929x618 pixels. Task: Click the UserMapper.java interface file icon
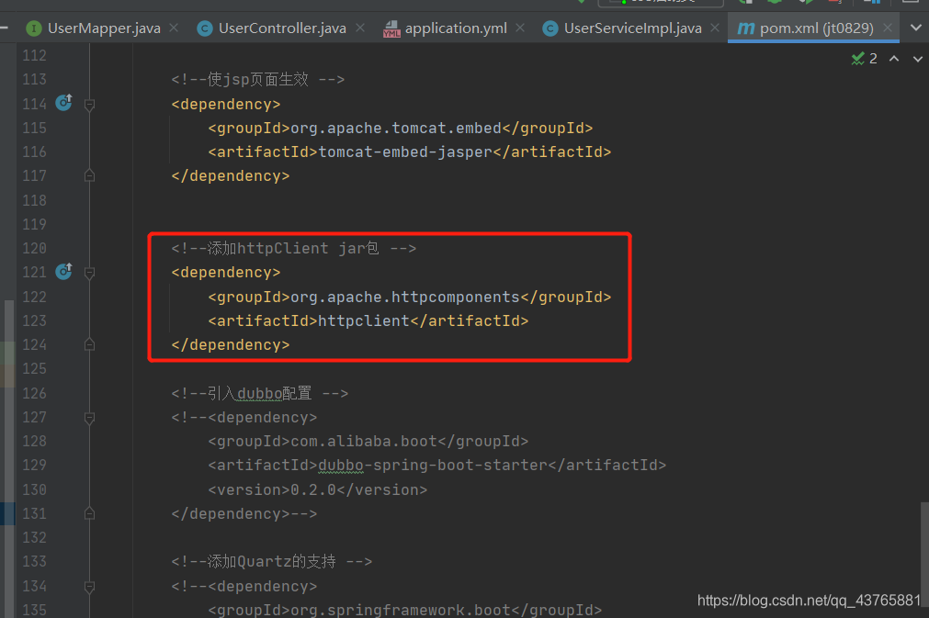(x=34, y=28)
